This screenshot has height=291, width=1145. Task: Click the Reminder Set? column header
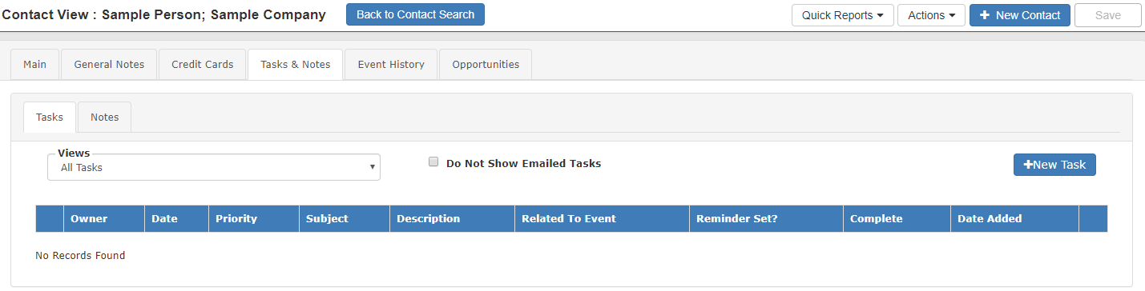(737, 219)
